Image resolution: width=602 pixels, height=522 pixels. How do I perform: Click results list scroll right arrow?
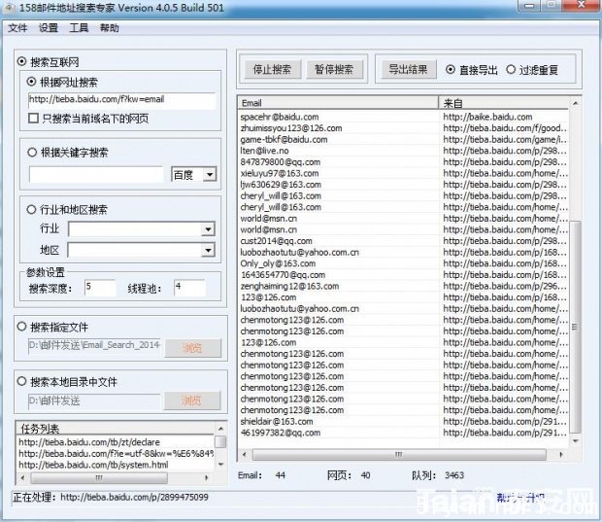[x=561, y=454]
